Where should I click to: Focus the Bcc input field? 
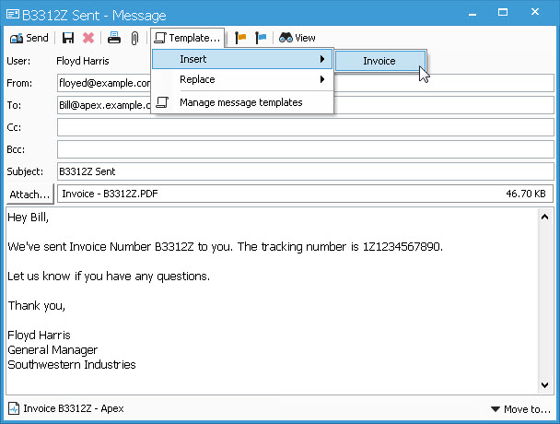tap(306, 149)
